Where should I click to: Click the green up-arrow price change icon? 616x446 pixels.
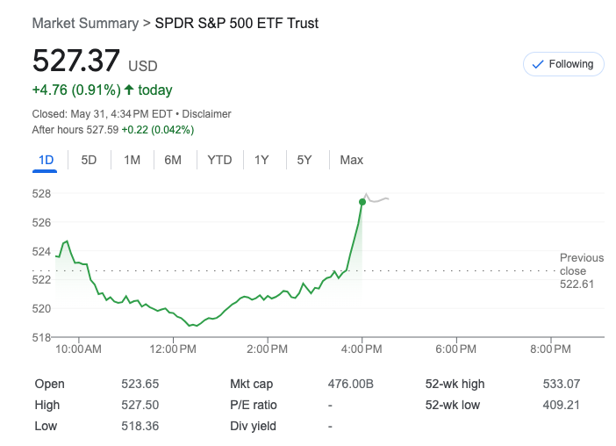click(129, 90)
